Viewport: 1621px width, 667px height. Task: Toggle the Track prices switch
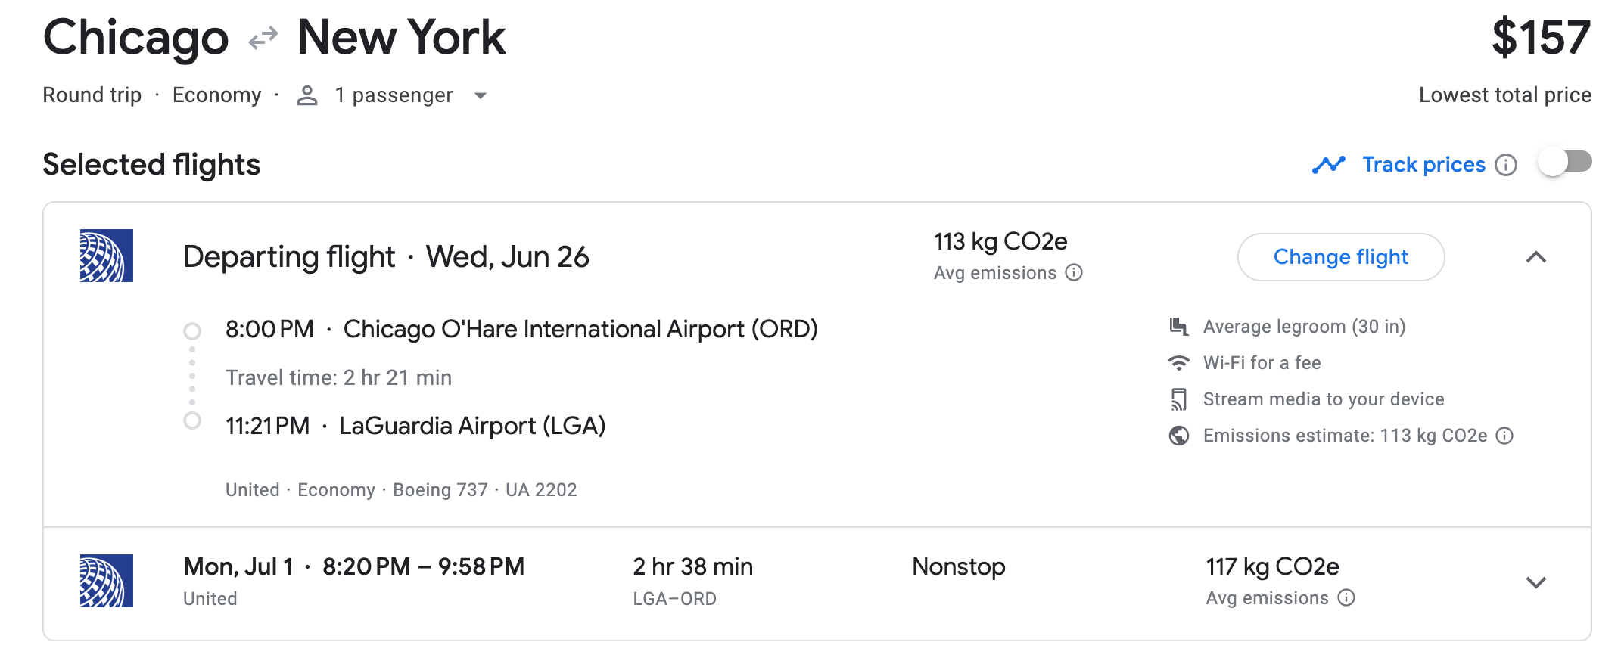coord(1565,163)
